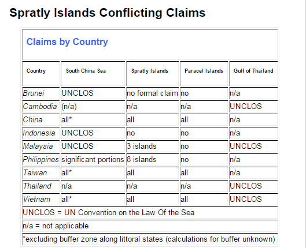
Task: Click the Thailand row label
Action: (37, 186)
